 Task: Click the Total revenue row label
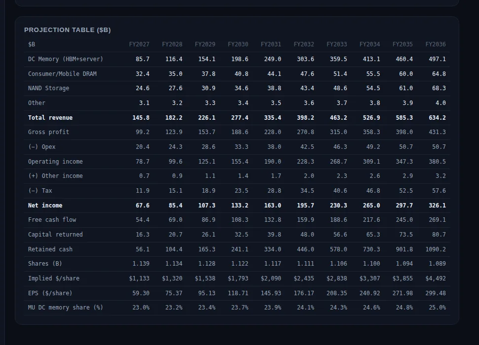pyautogui.click(x=50, y=118)
